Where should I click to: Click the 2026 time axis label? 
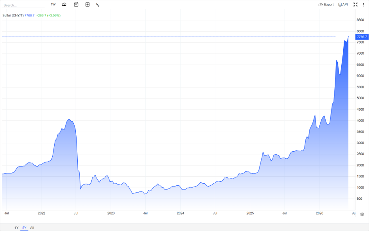(x=319, y=213)
